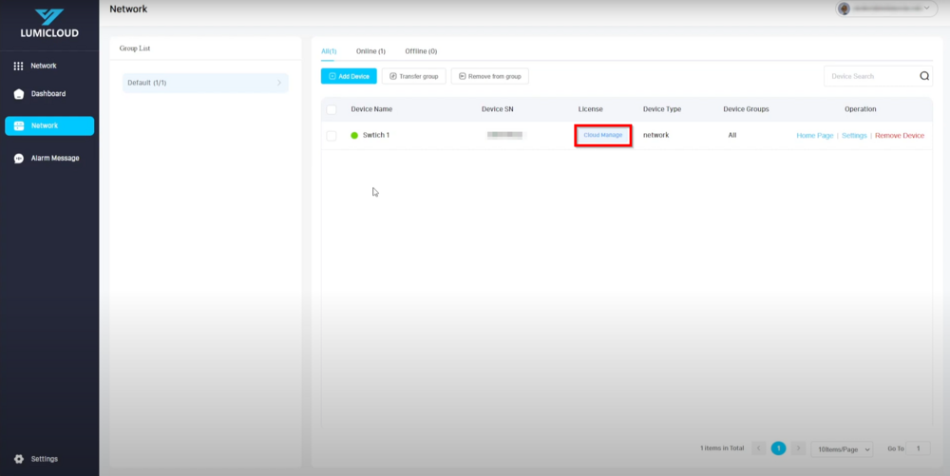Click the Cloud Manage license tag
The width and height of the screenshot is (950, 476).
(602, 135)
